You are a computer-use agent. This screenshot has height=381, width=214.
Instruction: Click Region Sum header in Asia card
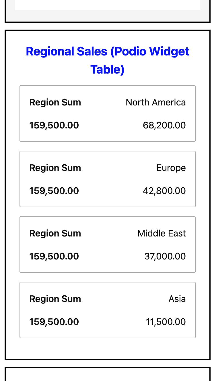click(x=55, y=299)
